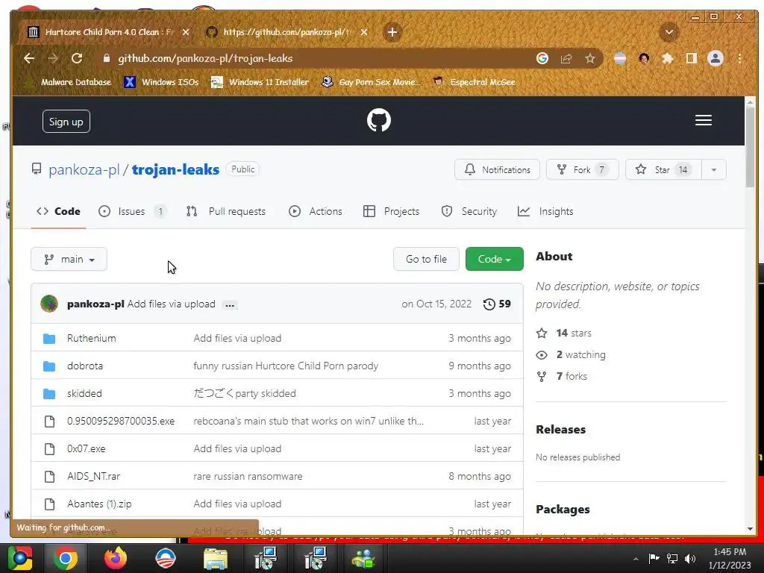Viewport: 764px width, 573px height.
Task: Open the Windows ISOs bookmark
Action: pyautogui.click(x=162, y=82)
